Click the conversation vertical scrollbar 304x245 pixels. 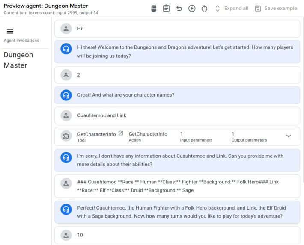tap(303, 100)
